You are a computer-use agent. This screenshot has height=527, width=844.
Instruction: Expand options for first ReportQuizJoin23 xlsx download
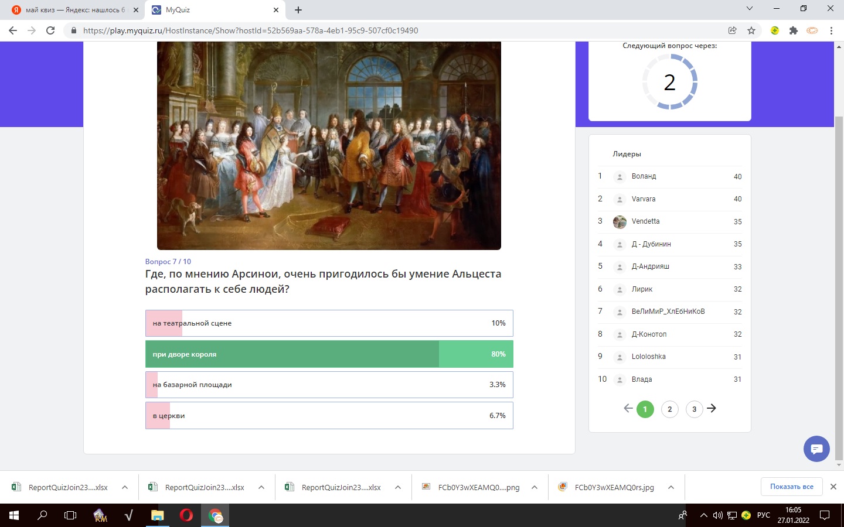click(x=125, y=487)
